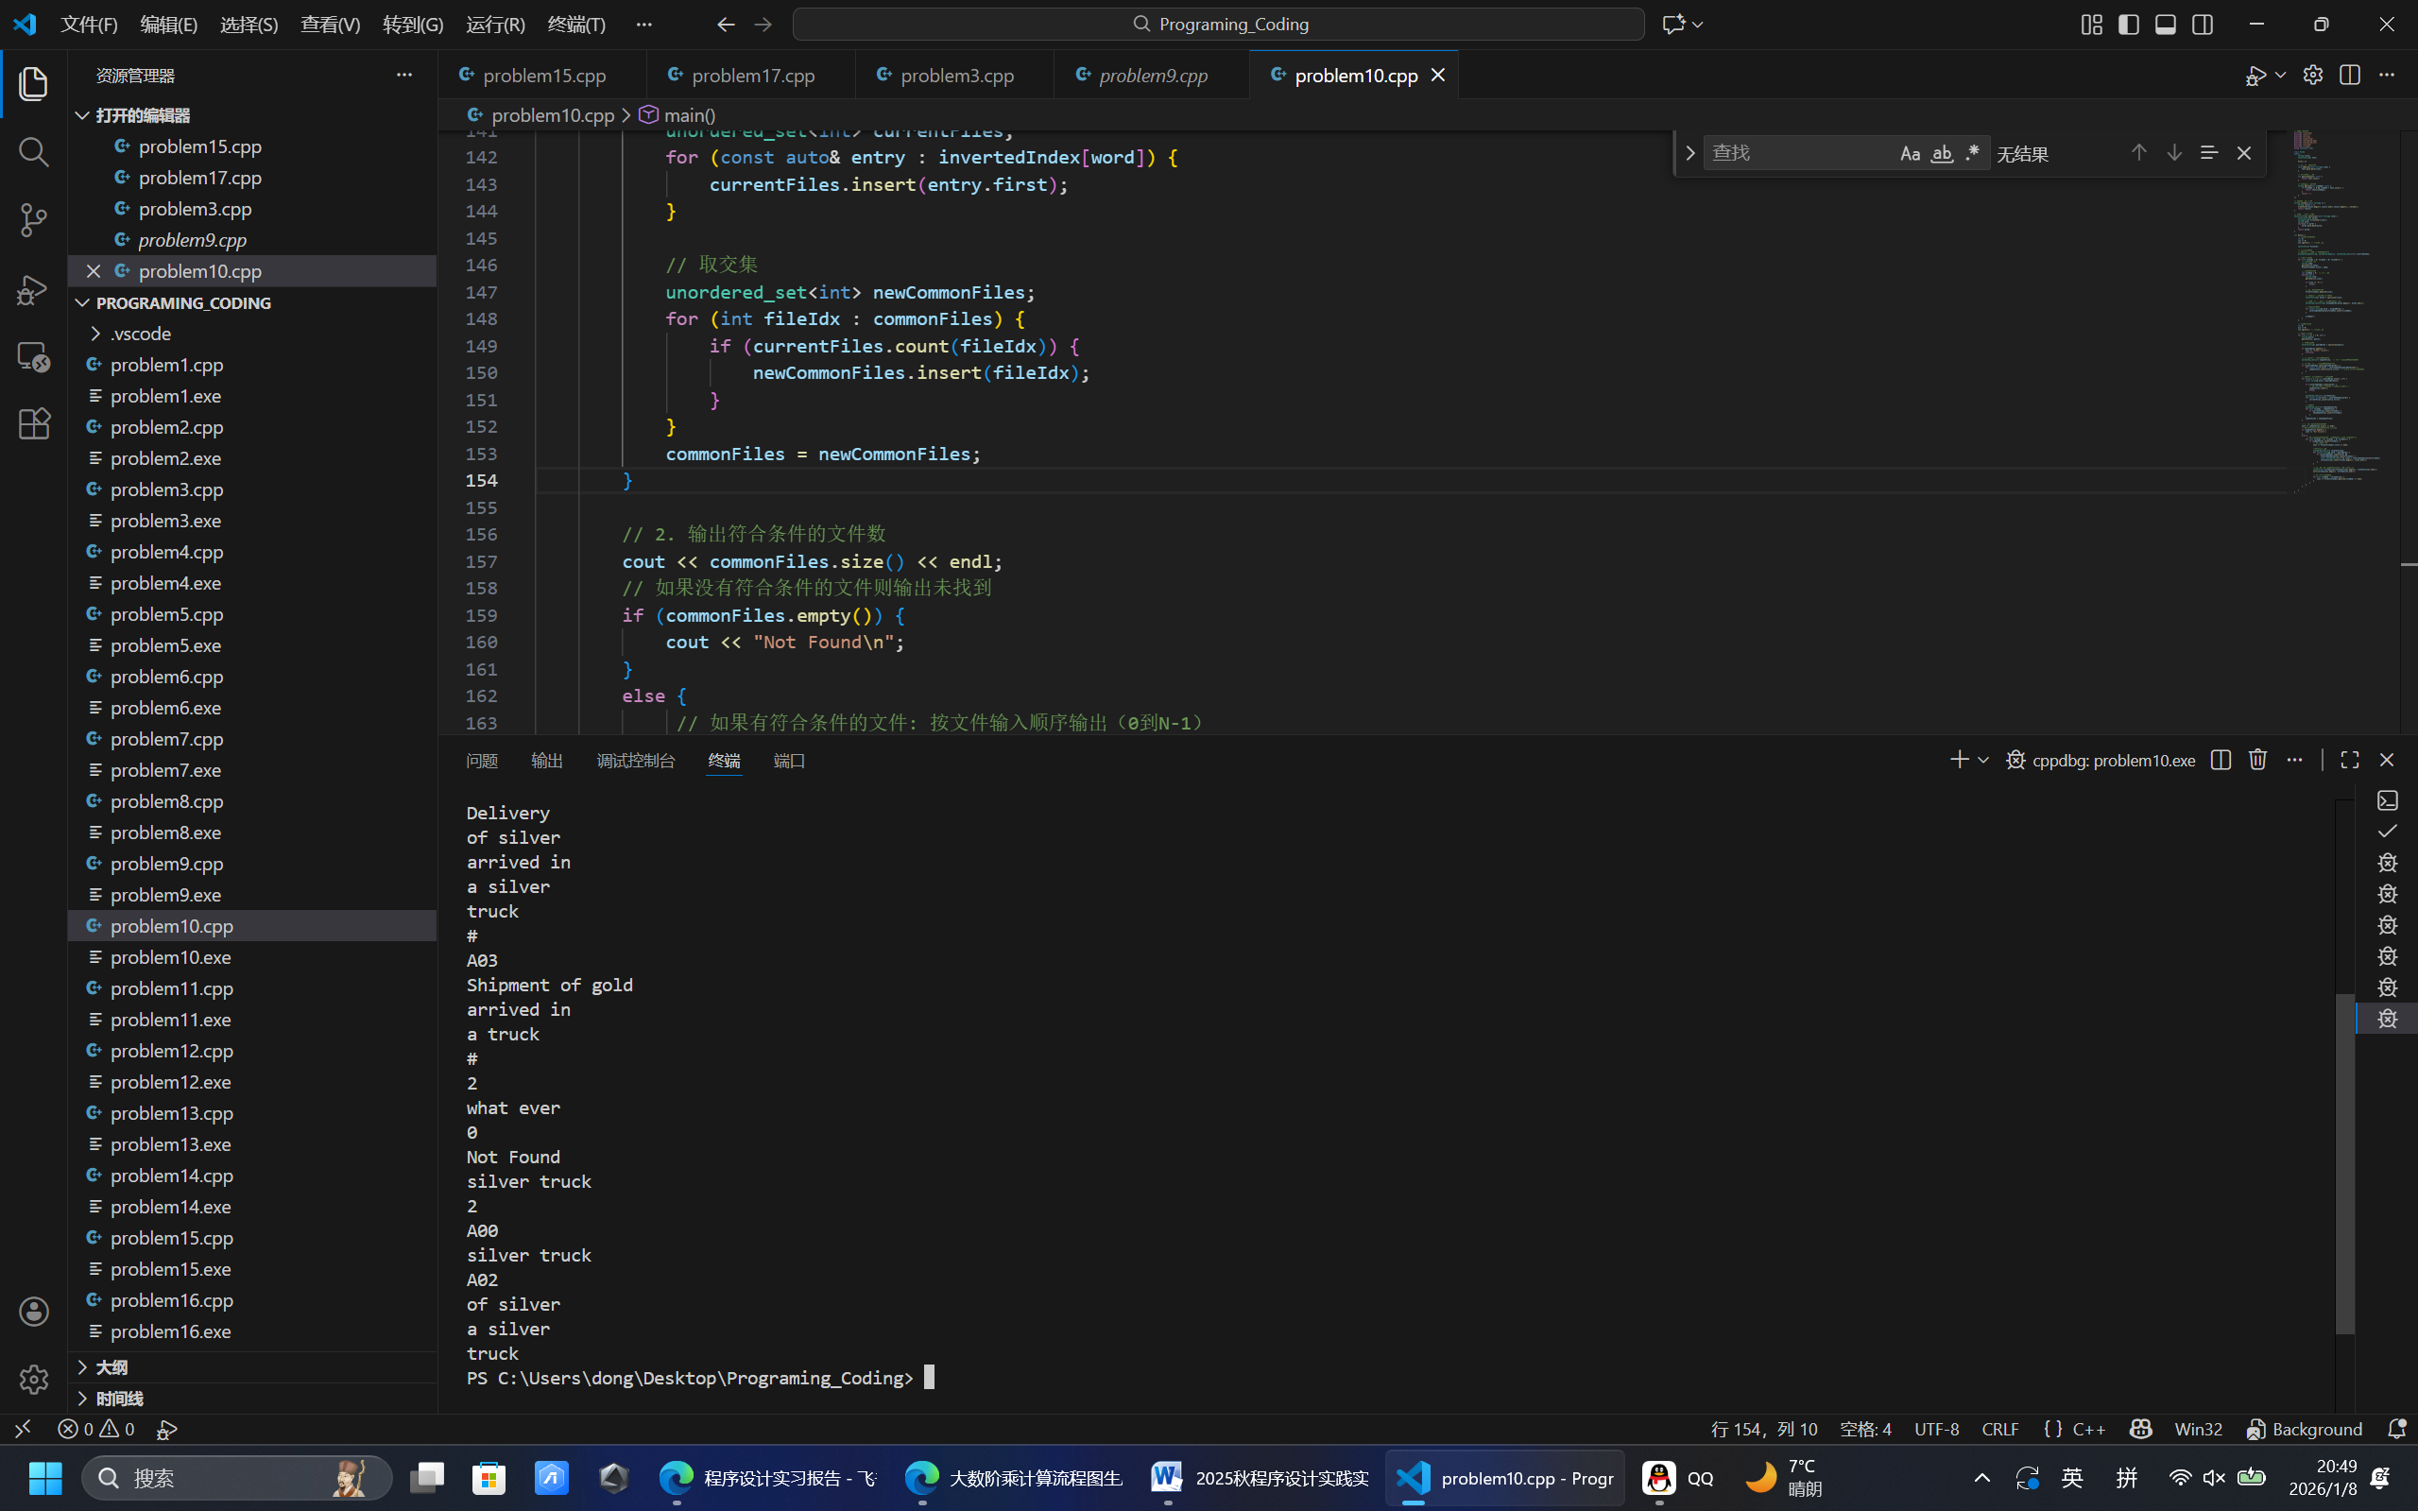The width and height of the screenshot is (2418, 1511).
Task: Click the CRLF line ending indicator
Action: click(1999, 1429)
